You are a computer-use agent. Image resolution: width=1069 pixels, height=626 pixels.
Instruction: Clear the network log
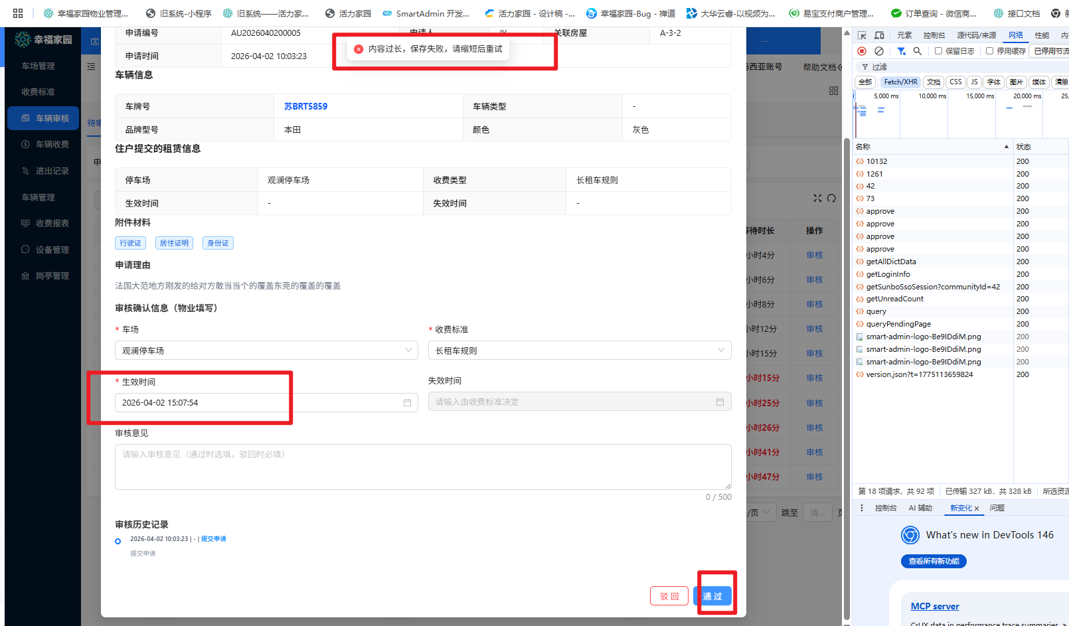(x=879, y=51)
